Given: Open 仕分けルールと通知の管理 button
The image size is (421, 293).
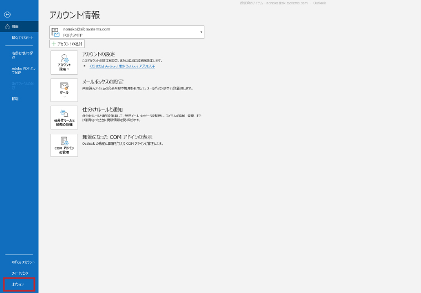Looking at the screenshot, I should [x=64, y=118].
